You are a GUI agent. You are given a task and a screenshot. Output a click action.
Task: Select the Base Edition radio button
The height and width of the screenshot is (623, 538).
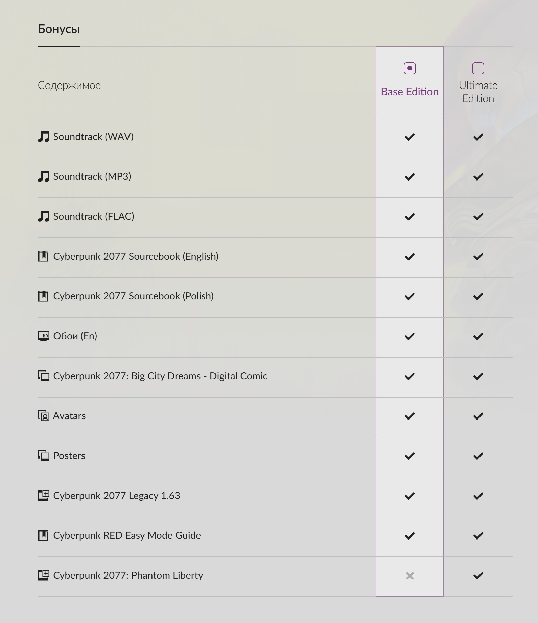410,68
